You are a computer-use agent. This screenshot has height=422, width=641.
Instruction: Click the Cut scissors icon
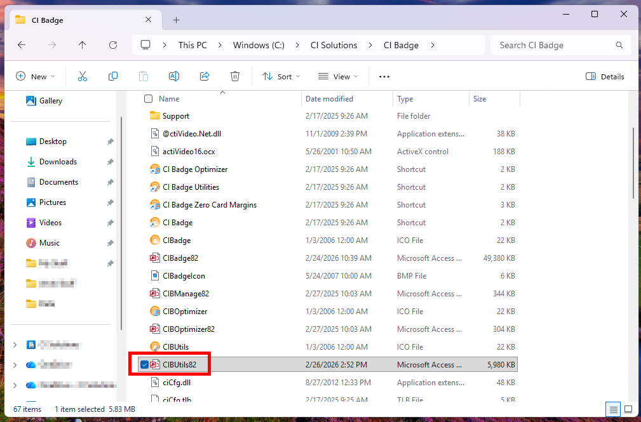point(83,76)
